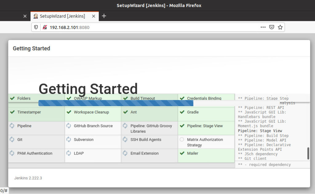Screen dimensions: 315x194
Task: Click the install log scrollbar thumb
Action: click(308, 153)
